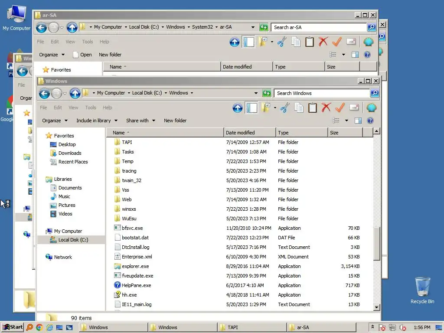
Task: Open Include in library dropdown
Action: click(x=97, y=121)
